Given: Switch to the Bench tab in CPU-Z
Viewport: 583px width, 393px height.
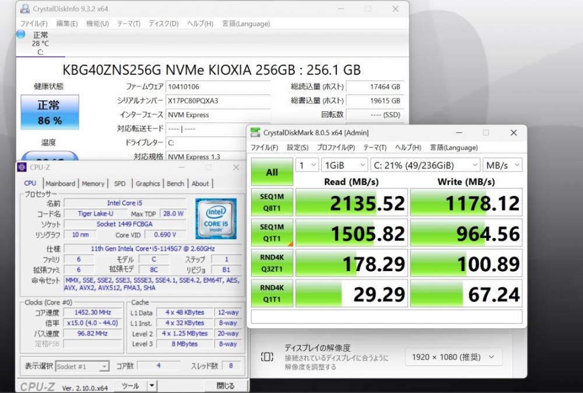Looking at the screenshot, I should (x=175, y=183).
